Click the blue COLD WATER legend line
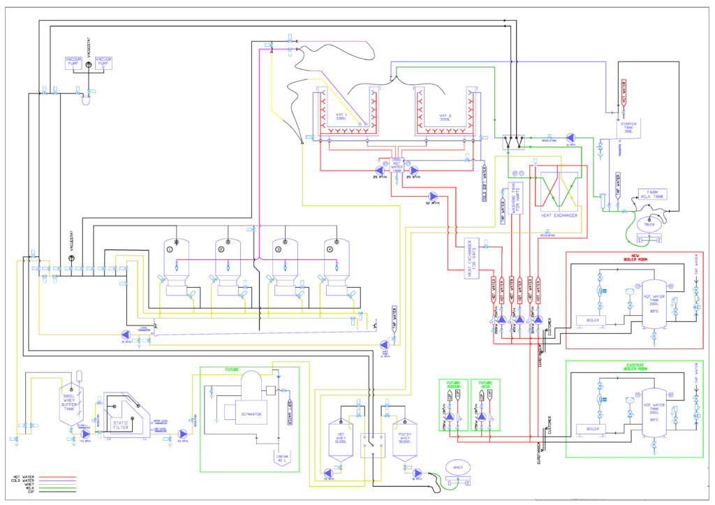Screen dimensions: 715x505 click(x=57, y=481)
